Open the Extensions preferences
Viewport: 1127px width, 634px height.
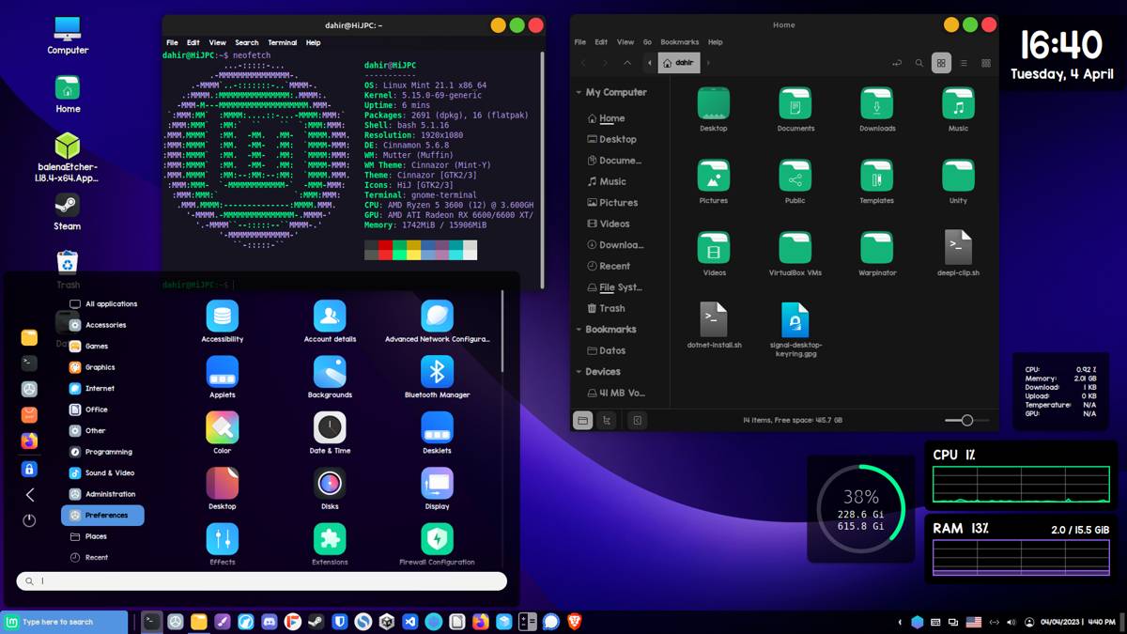pos(330,544)
